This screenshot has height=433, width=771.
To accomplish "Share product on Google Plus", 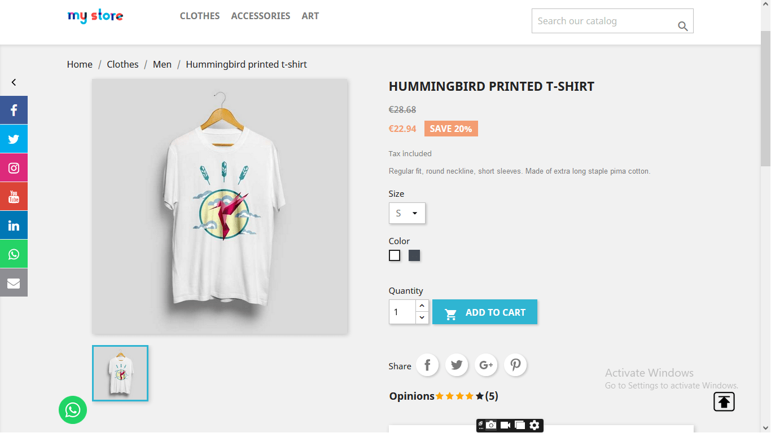I will pos(486,365).
